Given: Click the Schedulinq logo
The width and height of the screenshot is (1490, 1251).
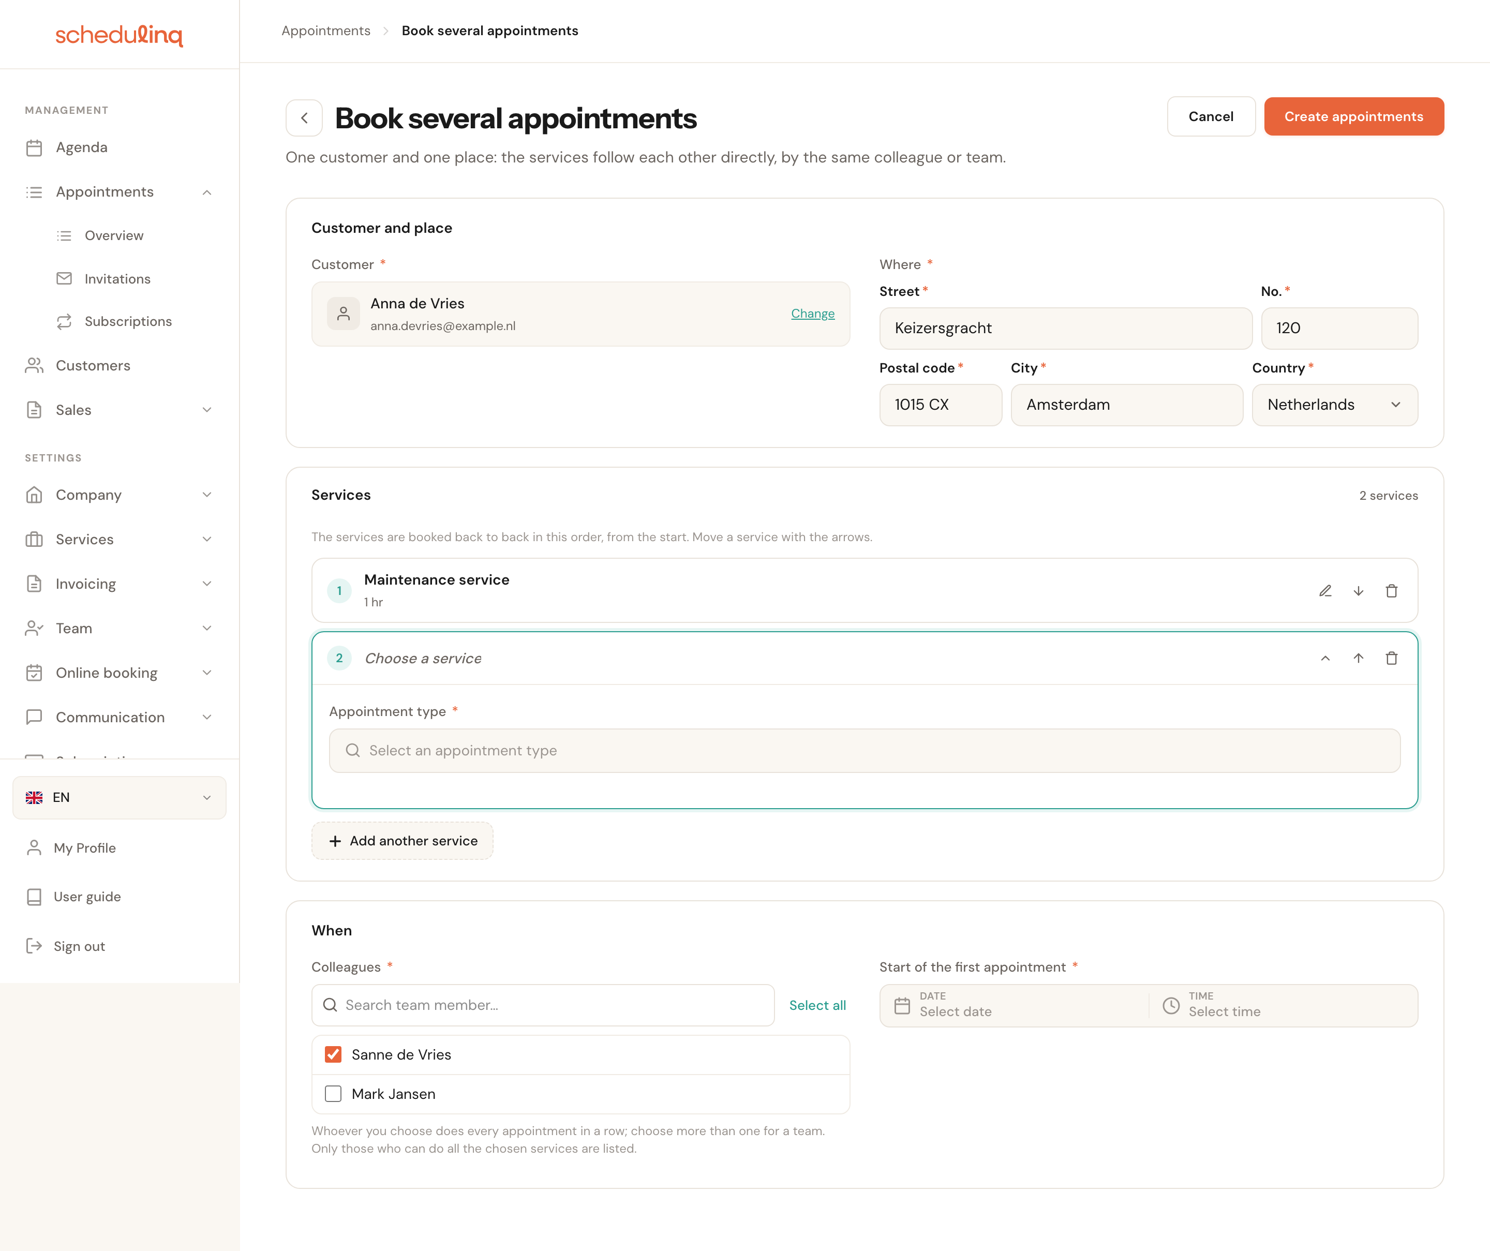Looking at the screenshot, I should [x=119, y=35].
